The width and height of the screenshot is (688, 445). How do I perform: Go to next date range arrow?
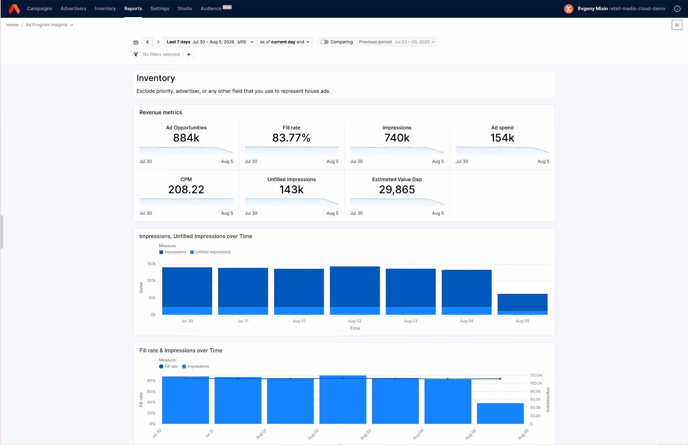coord(158,42)
